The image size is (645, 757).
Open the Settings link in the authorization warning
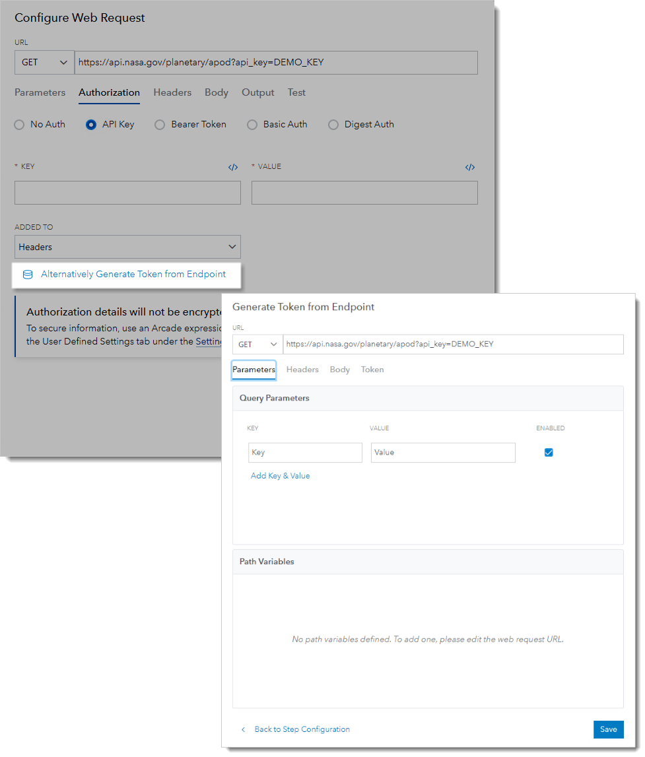click(209, 341)
